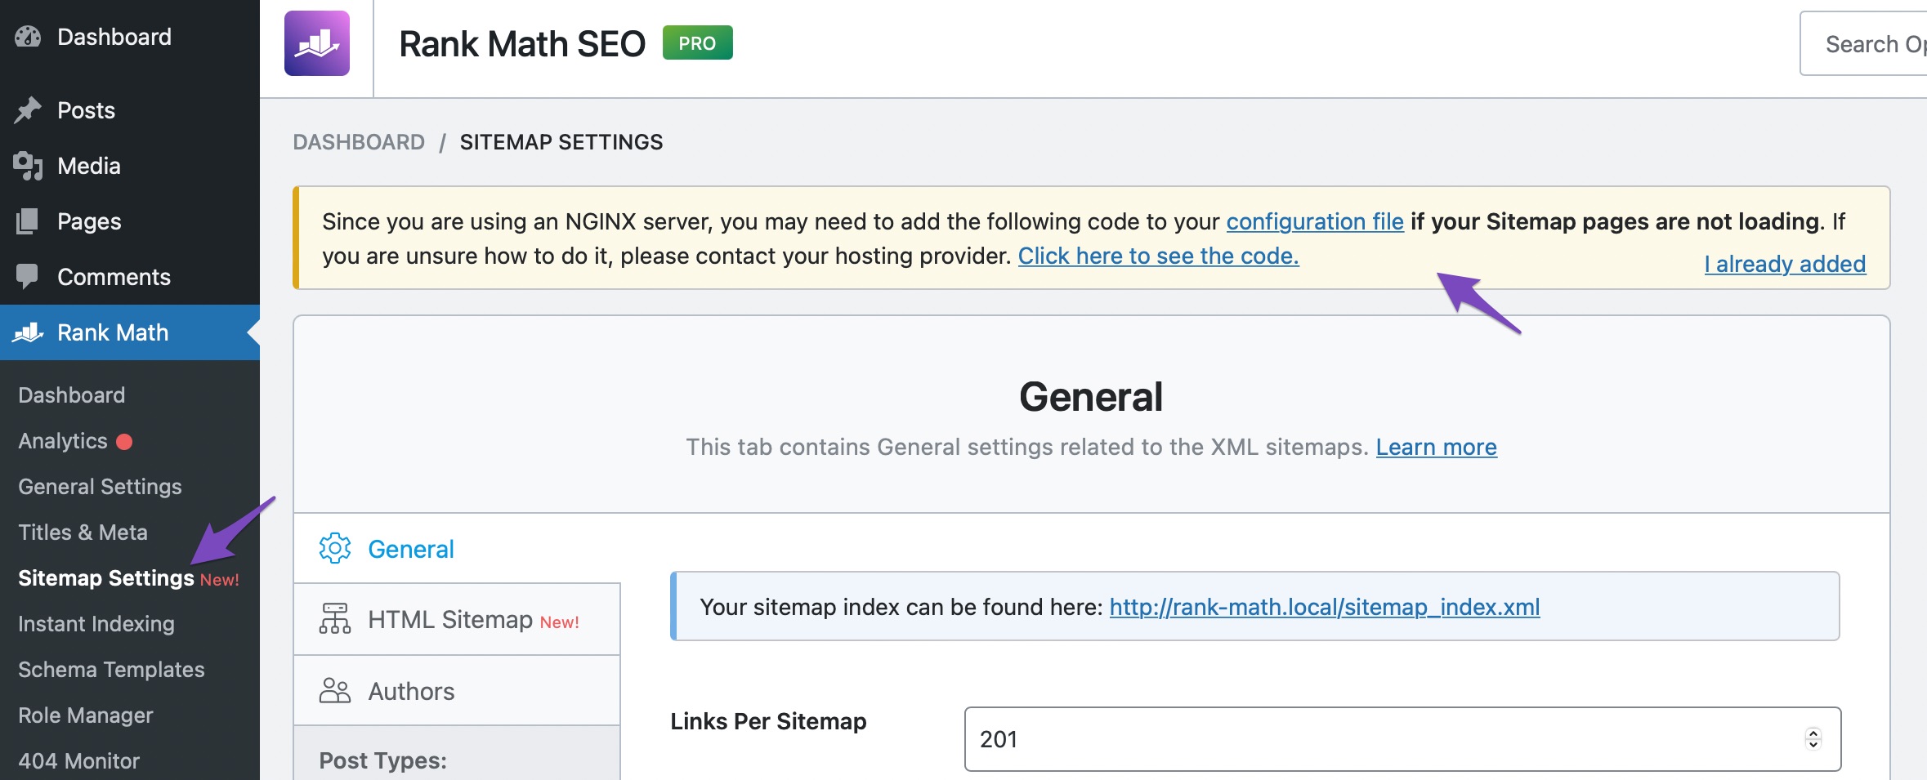Switch to the General sitemap tab
Viewport: 1927px width, 780px height.
coord(457,549)
